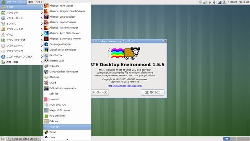Expand the ユニバーサル・アクセス submenu arrow

42,57
